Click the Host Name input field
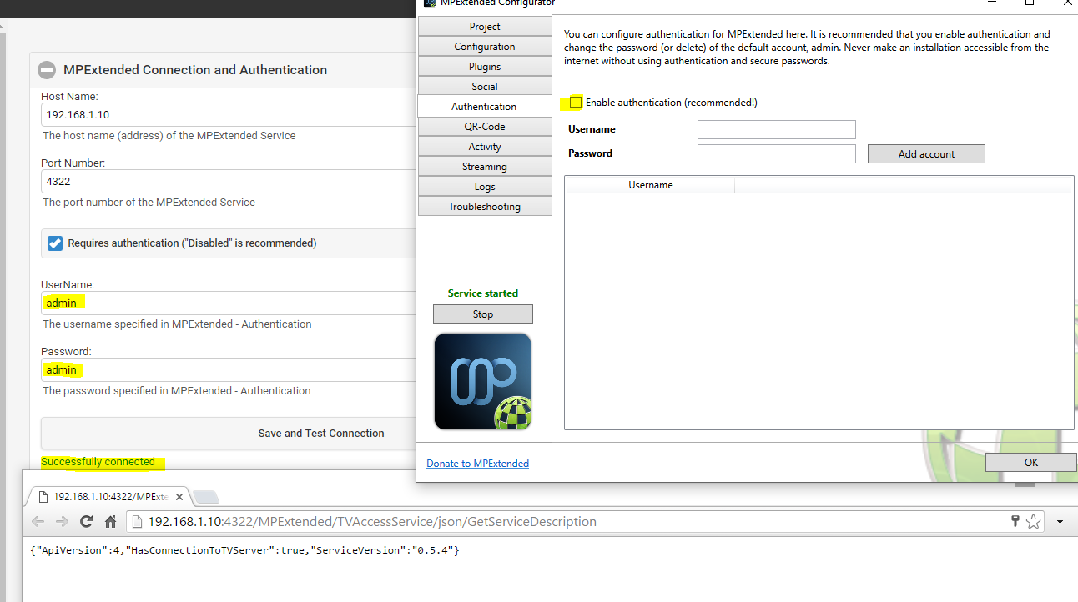The image size is (1078, 602). tap(229, 114)
